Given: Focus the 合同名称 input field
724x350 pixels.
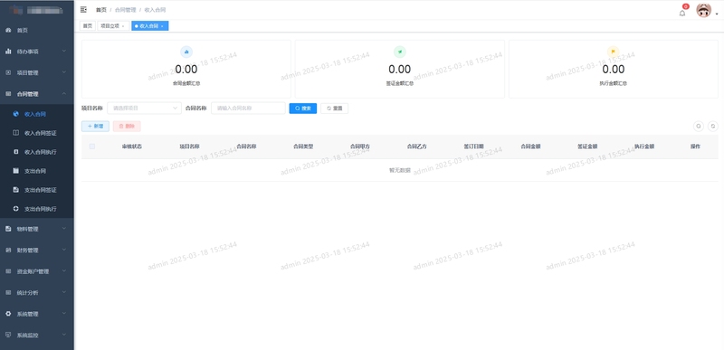Looking at the screenshot, I should [248, 109].
